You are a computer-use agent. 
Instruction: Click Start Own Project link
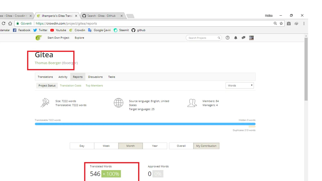tap(58, 38)
